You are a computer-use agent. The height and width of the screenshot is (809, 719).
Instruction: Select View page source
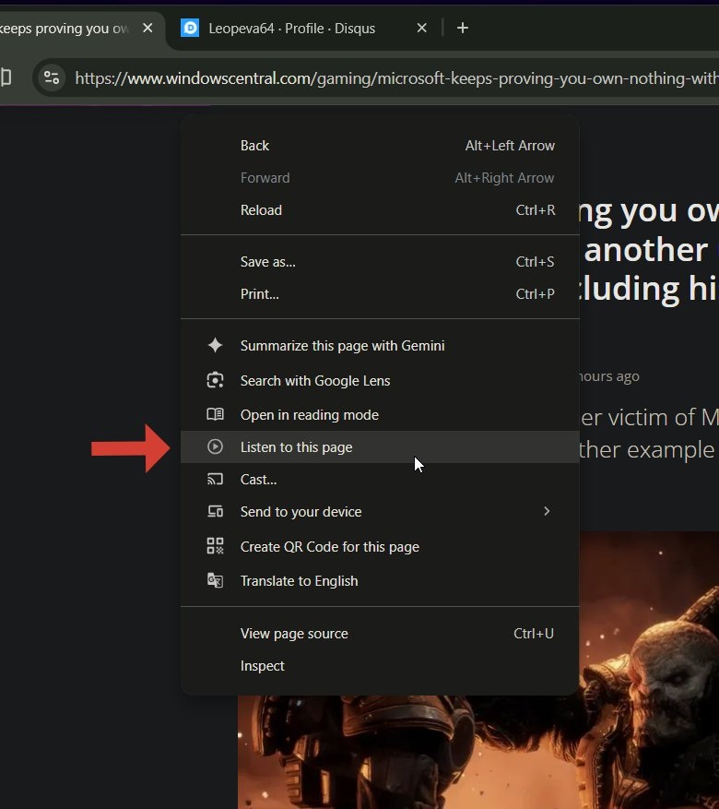(x=380, y=633)
